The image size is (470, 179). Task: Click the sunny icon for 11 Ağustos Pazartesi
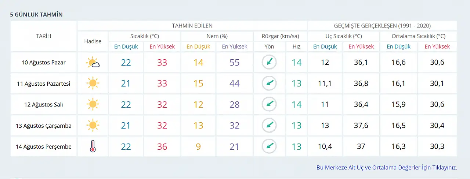pyautogui.click(x=93, y=83)
